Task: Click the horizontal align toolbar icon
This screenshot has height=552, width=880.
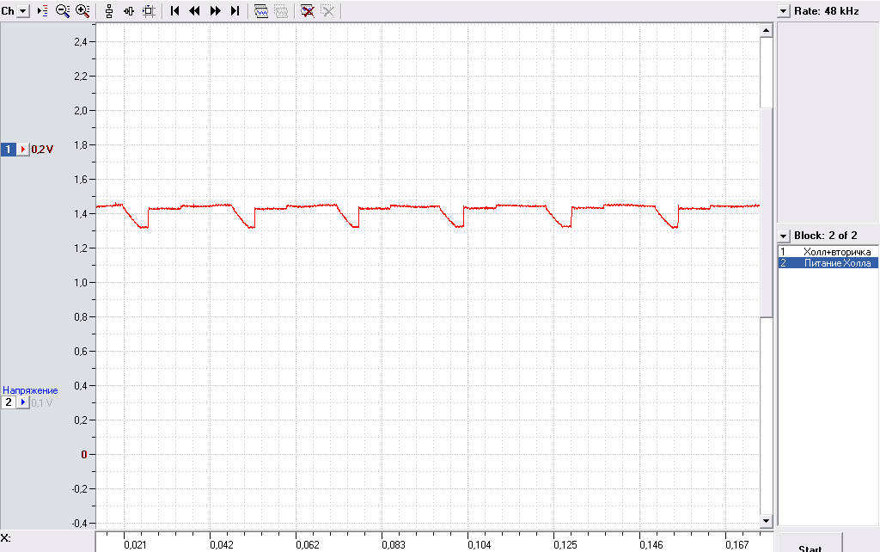Action: (129, 11)
